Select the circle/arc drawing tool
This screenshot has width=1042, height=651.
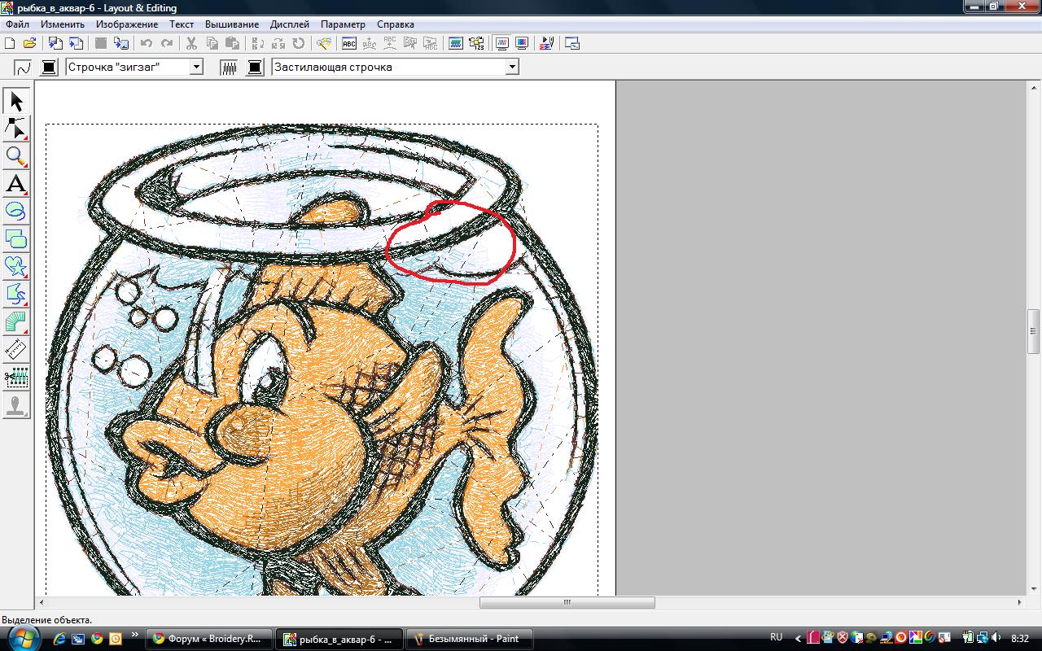(16, 212)
